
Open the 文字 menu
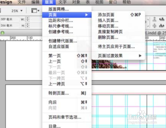click(x=62, y=2)
